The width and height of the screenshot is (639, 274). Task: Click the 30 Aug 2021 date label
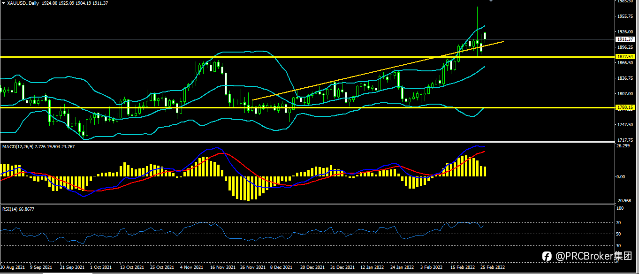13,267
